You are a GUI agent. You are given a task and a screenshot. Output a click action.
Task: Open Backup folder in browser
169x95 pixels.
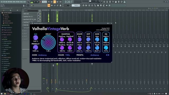(x=5, y=39)
